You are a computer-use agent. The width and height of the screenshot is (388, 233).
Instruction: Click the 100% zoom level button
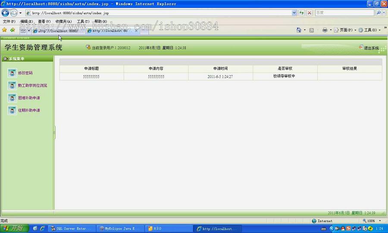coord(369,221)
